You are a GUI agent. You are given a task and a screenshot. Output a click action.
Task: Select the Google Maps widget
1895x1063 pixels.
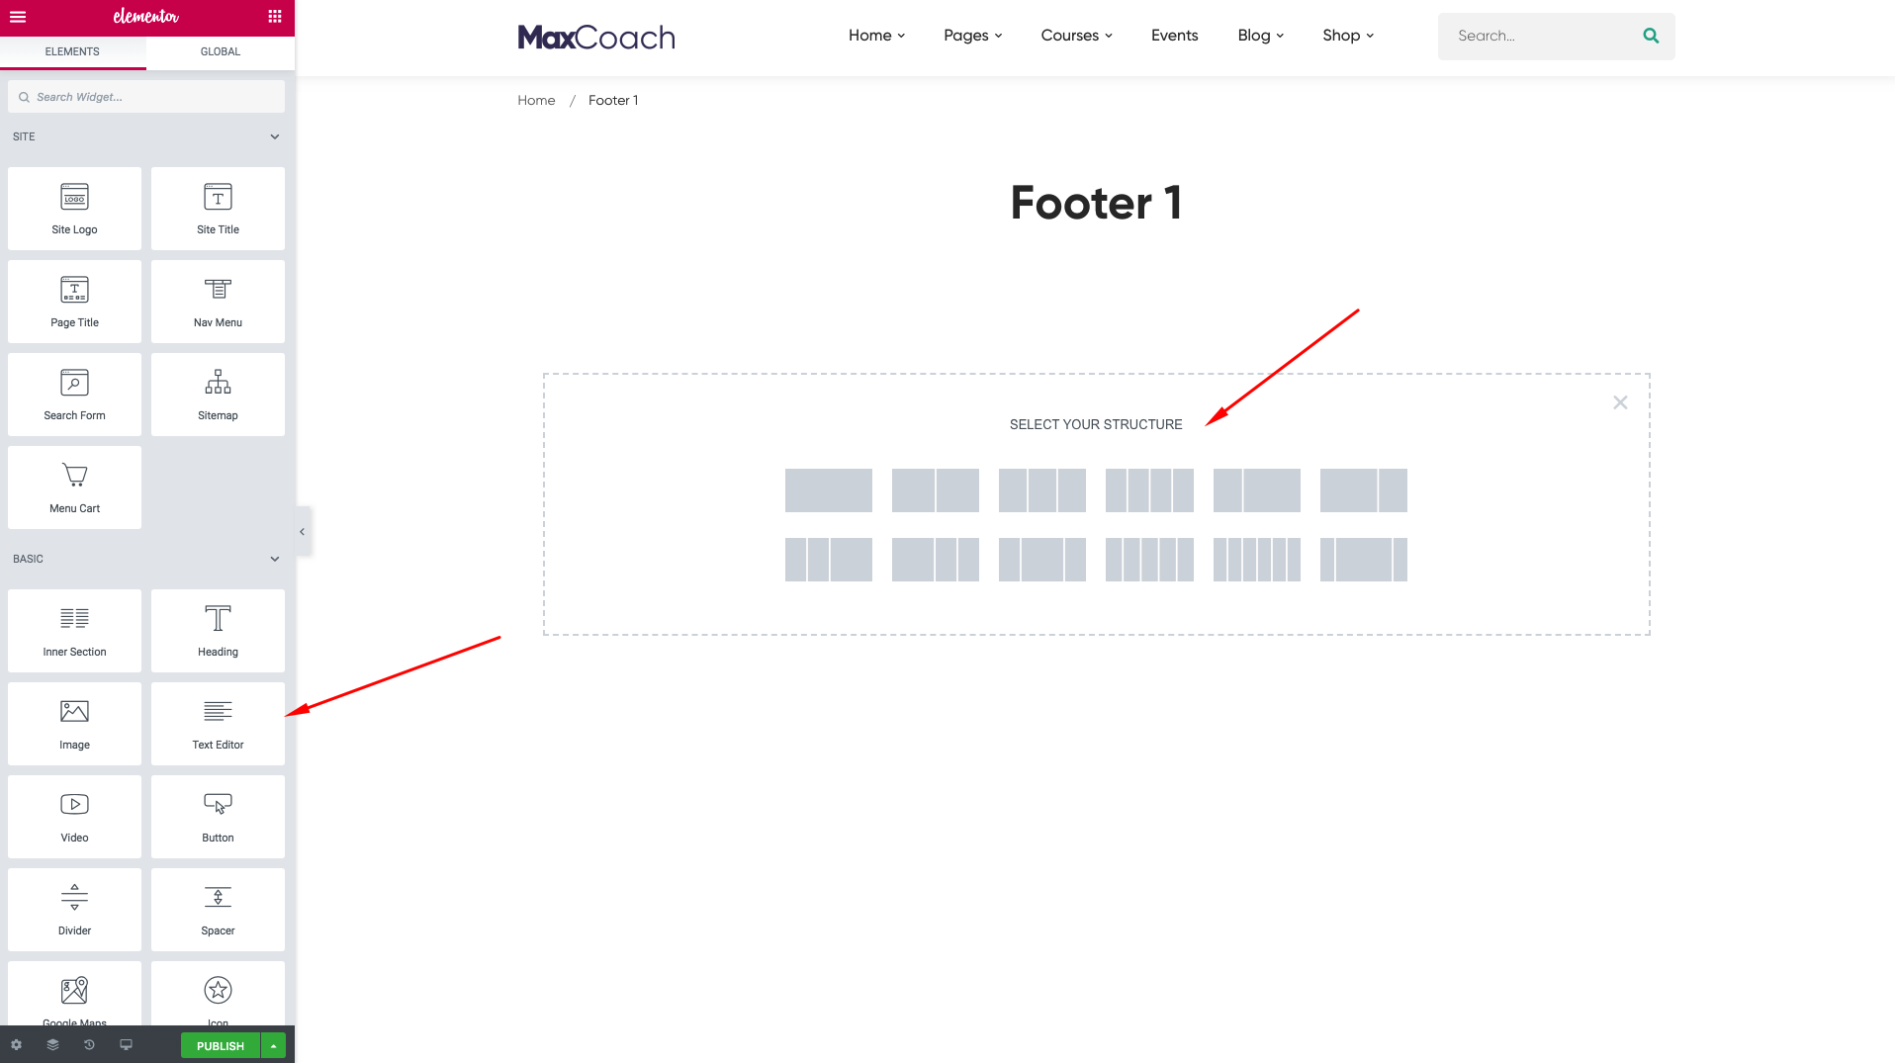[x=74, y=994]
